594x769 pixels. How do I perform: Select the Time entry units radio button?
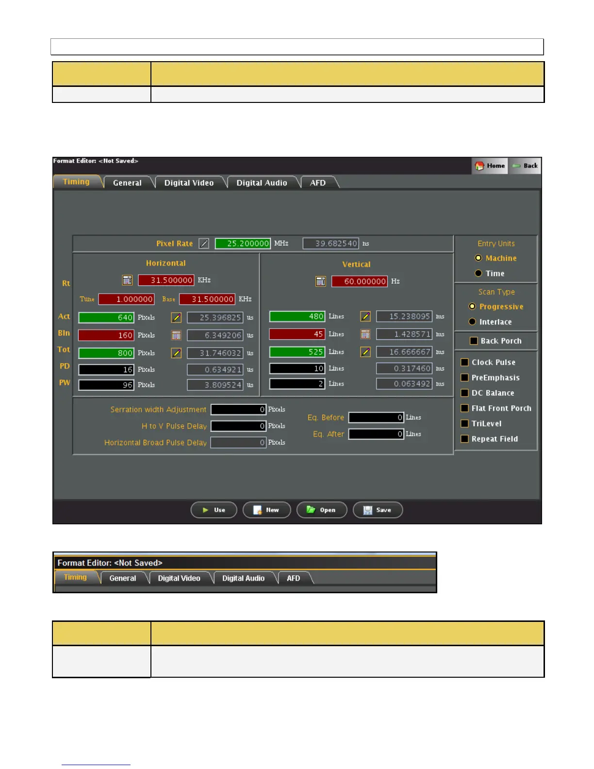click(478, 273)
